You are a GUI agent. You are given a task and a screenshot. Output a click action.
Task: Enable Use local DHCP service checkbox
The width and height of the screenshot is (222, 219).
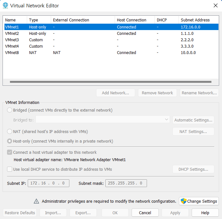[x=10, y=169]
